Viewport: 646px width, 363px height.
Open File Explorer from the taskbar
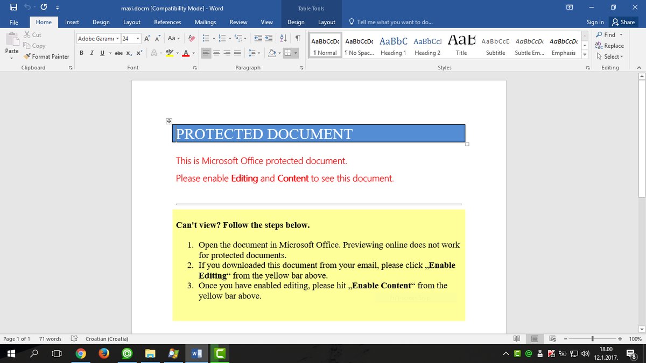151,353
